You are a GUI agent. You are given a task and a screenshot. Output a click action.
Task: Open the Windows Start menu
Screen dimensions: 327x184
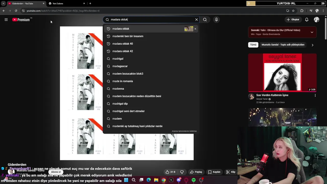point(126,180)
